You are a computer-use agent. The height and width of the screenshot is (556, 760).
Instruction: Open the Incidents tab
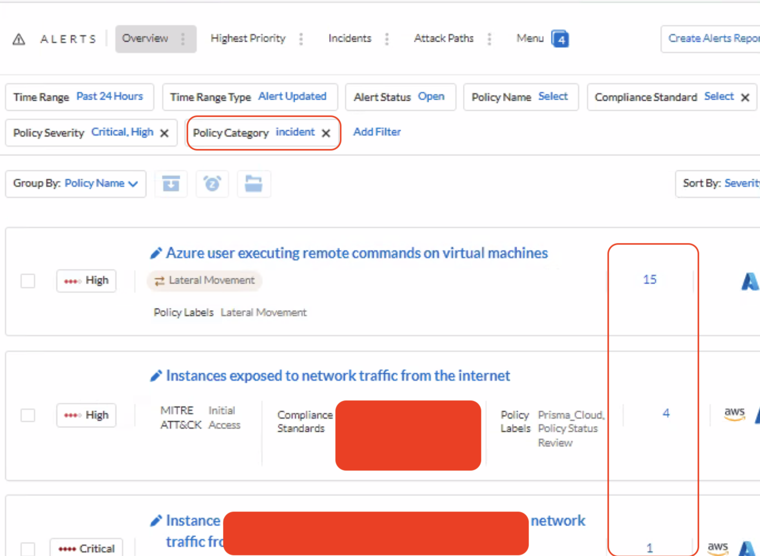[x=350, y=39]
